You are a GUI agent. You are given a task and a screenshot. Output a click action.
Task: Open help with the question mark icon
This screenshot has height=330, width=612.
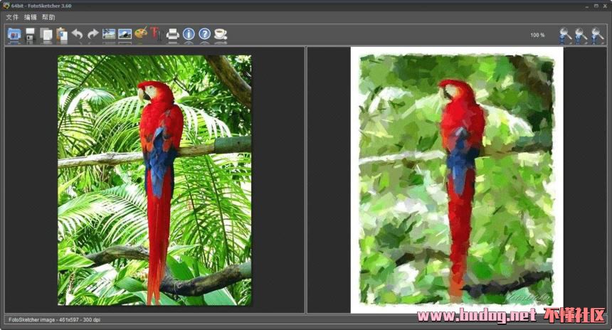[204, 34]
